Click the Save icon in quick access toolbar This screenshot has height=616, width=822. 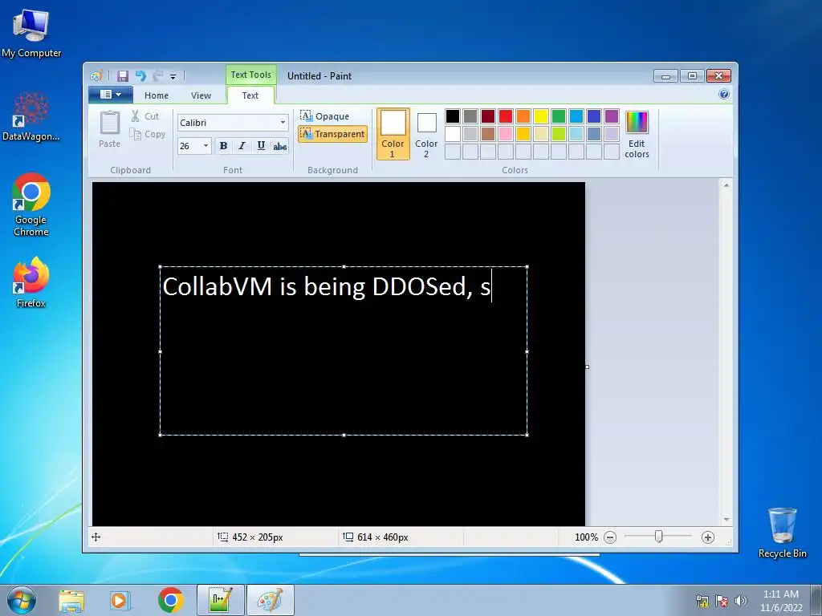point(122,76)
